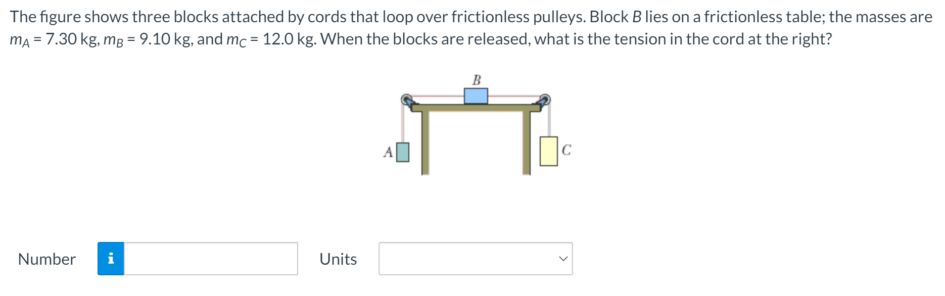Click the letter C label in figure
This screenshot has height=296, width=945.
click(x=566, y=150)
